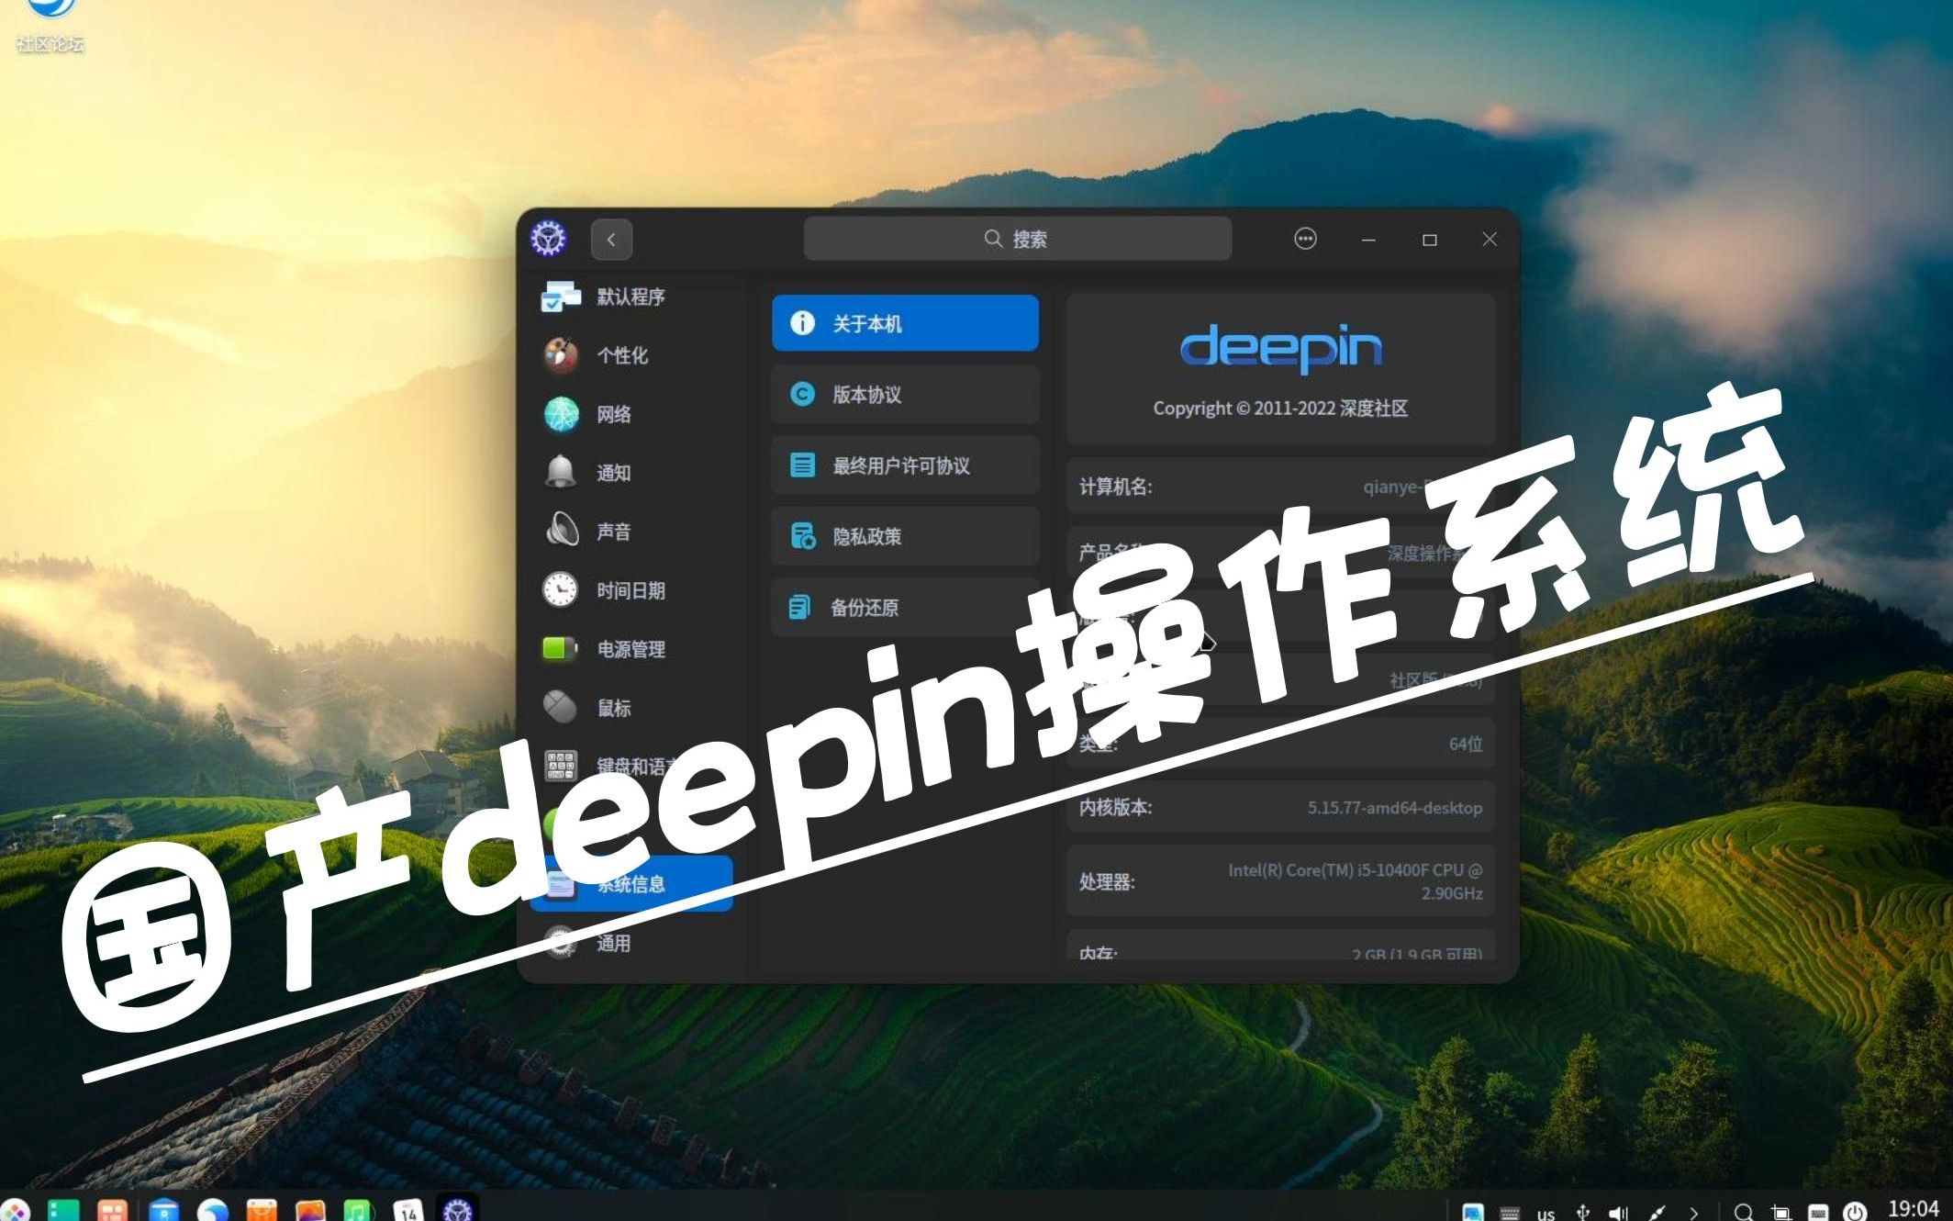Click the back arrow button
This screenshot has height=1221, width=1953.
(611, 240)
